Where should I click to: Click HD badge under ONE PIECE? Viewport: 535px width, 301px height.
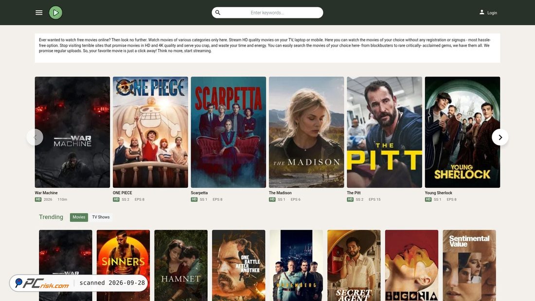pyautogui.click(x=116, y=199)
